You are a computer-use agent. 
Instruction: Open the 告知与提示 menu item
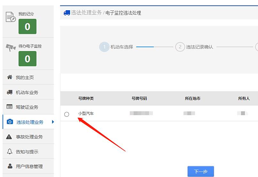tap(28, 151)
